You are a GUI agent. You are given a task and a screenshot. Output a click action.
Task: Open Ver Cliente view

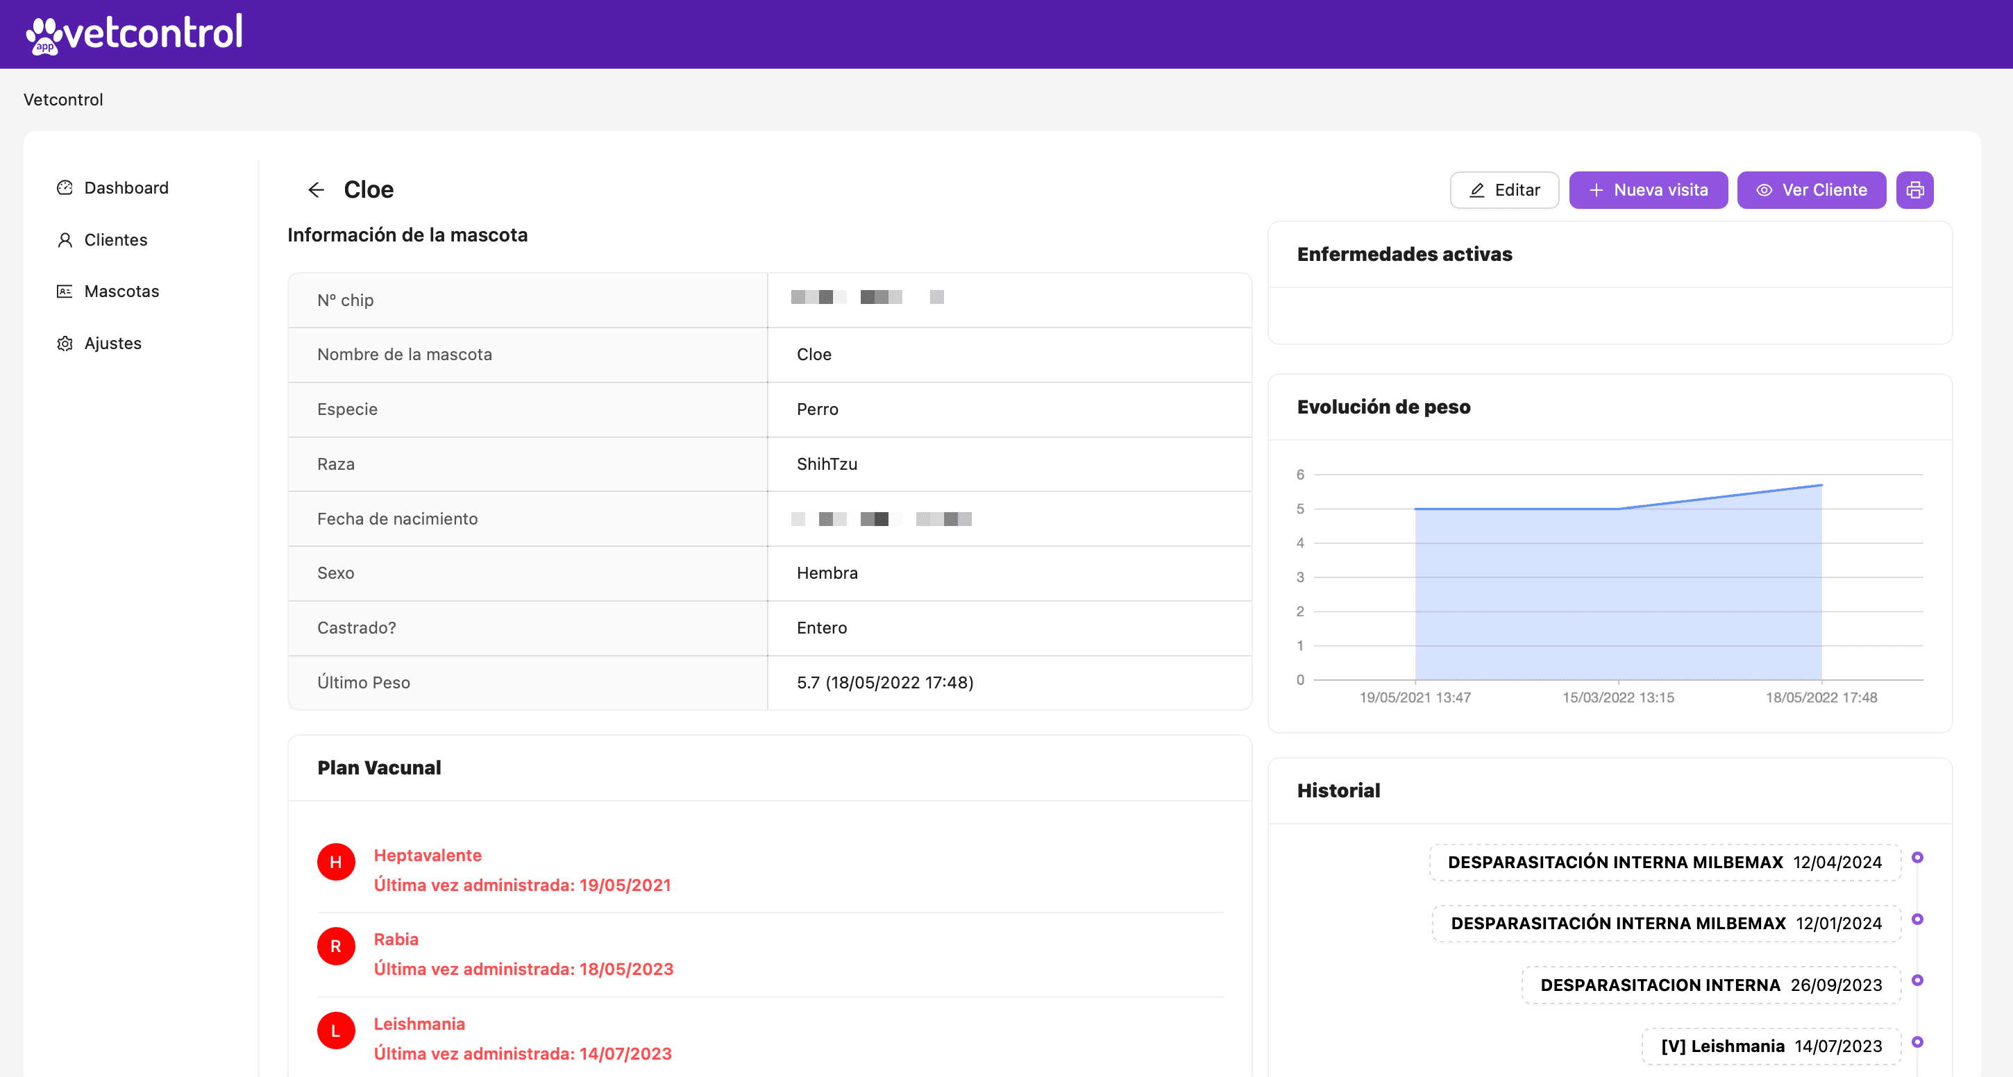(1812, 189)
